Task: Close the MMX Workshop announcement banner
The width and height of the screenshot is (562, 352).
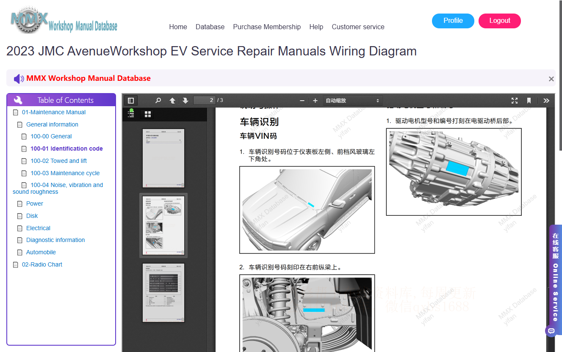Action: click(x=551, y=79)
